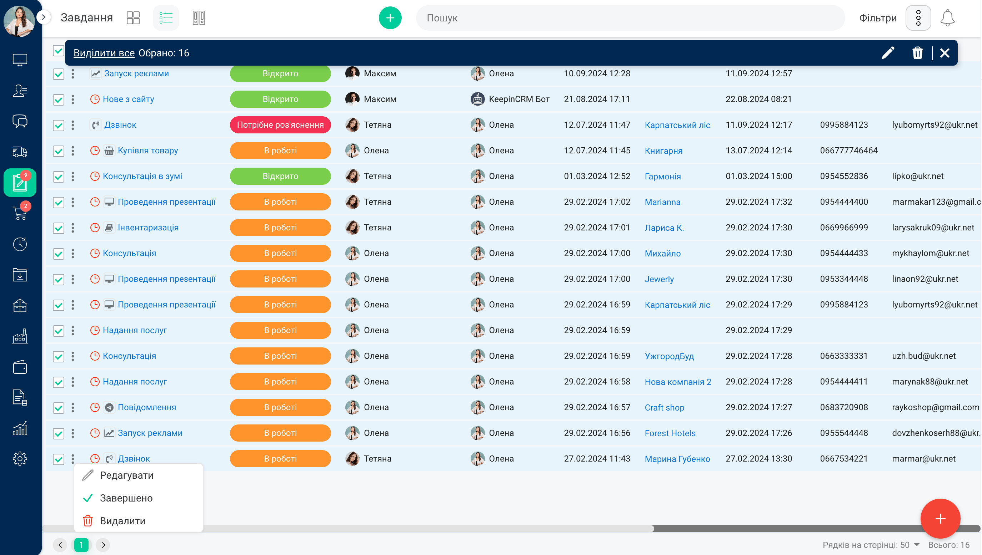Click the bulk edit pencil icon
Image resolution: width=982 pixels, height=555 pixels.
(888, 52)
